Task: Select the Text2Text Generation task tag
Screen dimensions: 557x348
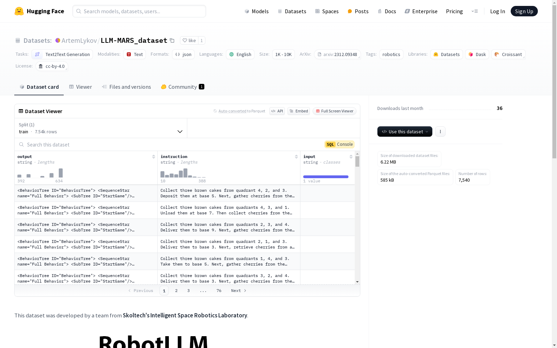Action: (x=62, y=54)
